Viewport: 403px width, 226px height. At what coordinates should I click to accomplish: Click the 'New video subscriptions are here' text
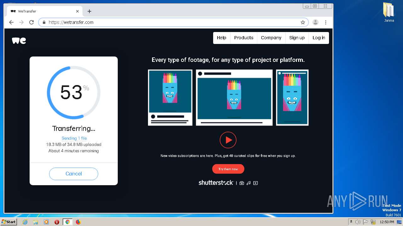point(228,156)
